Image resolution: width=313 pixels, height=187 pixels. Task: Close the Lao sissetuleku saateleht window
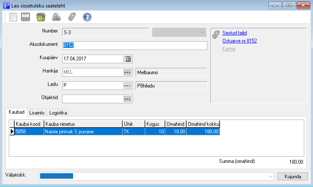tap(303, 5)
